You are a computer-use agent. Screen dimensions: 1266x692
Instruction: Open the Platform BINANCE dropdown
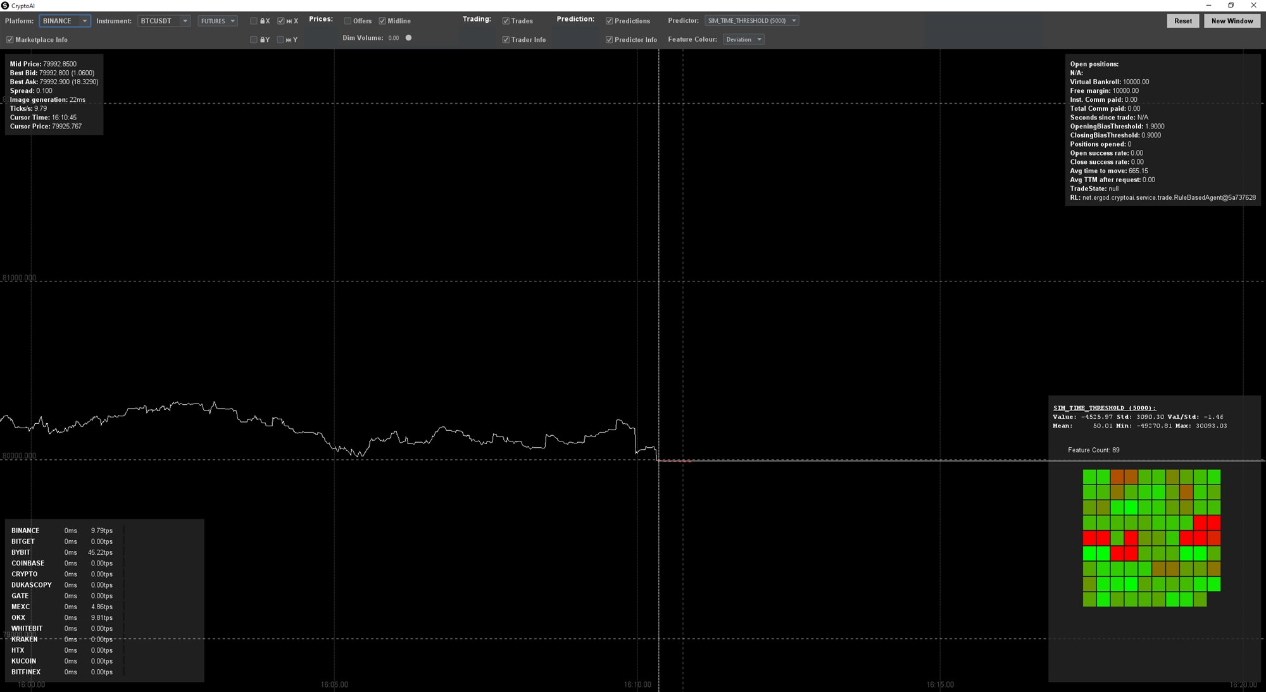(x=65, y=21)
